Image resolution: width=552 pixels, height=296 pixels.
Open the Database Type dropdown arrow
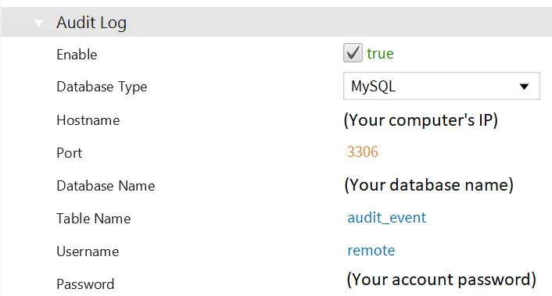(x=524, y=87)
